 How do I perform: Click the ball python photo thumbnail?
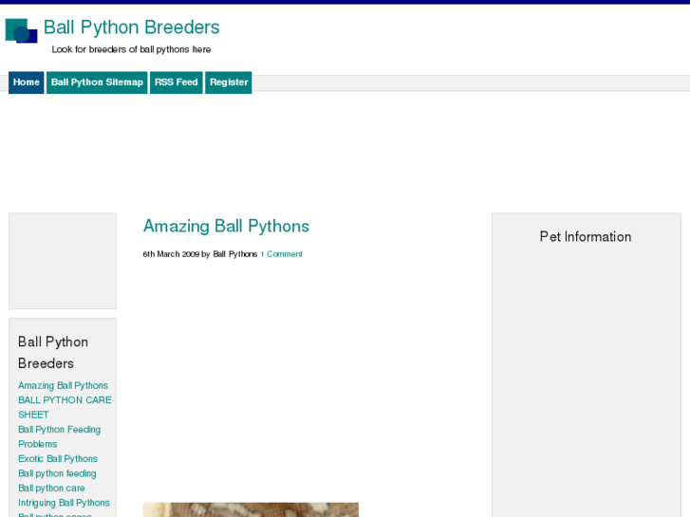(251, 509)
